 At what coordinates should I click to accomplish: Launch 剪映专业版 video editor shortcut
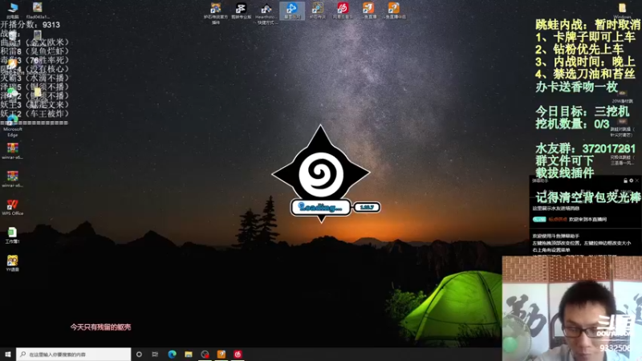pyautogui.click(x=242, y=10)
